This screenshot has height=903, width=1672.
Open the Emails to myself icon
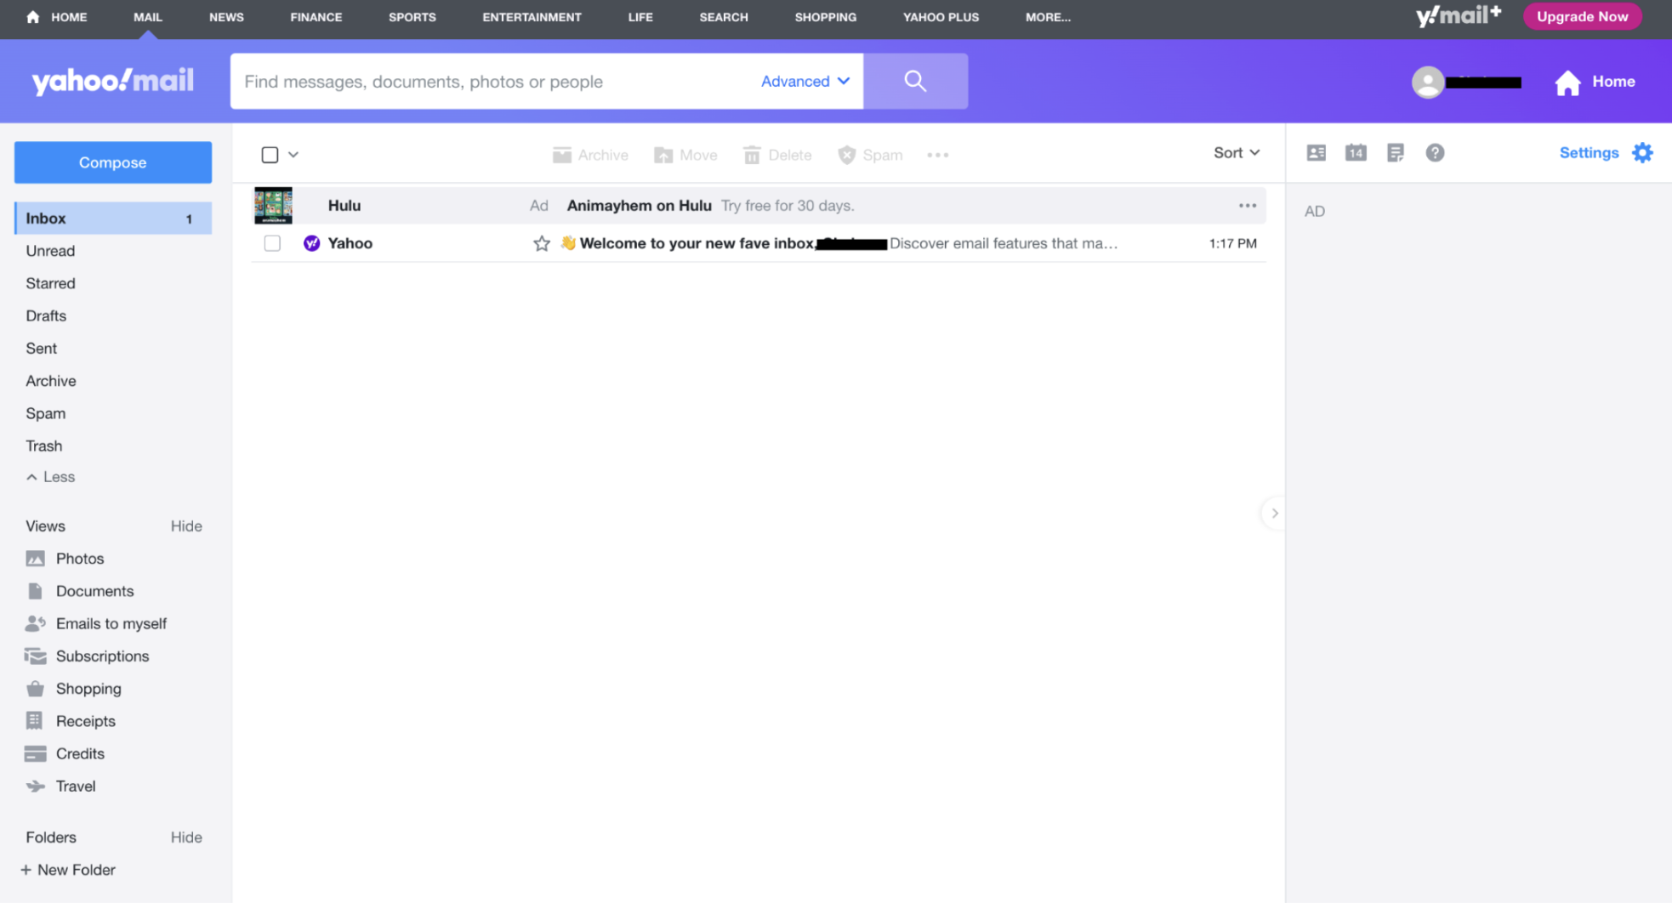[x=35, y=623]
